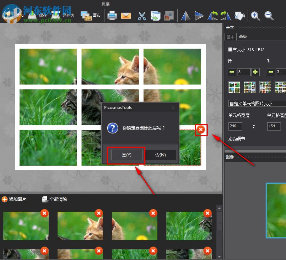286x260 pixels.
Task: Click the image preview in 图像 panel
Action: coord(276,210)
